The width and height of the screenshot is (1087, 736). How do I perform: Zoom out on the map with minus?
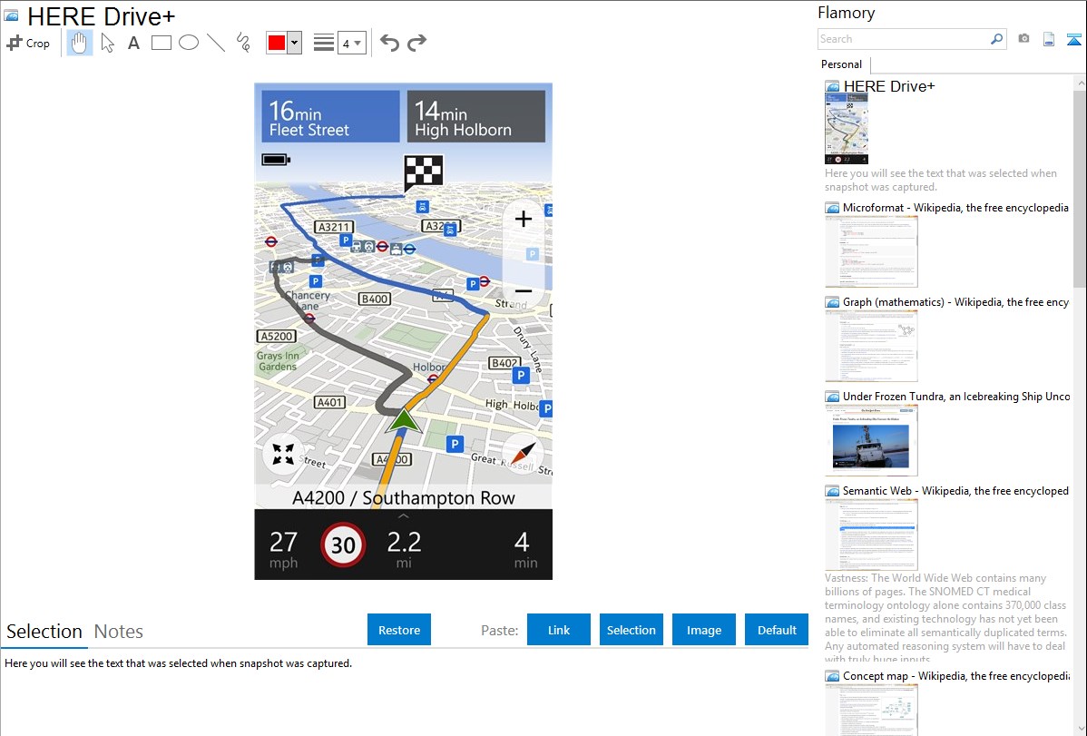click(x=524, y=290)
